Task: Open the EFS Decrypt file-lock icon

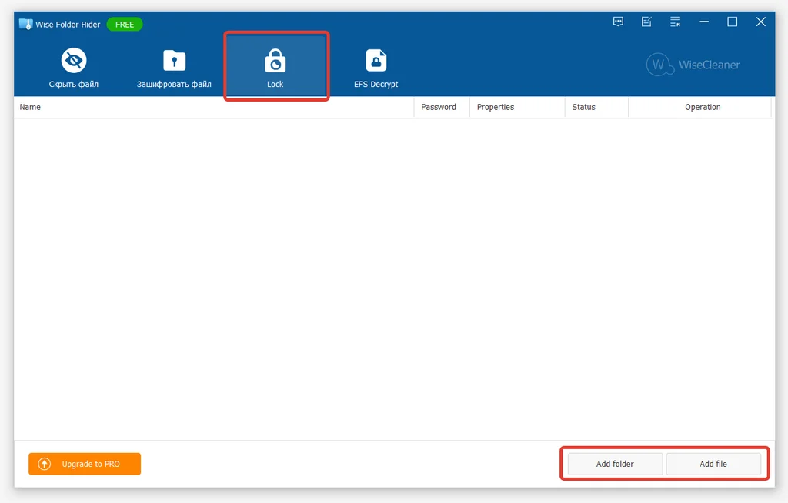Action: 376,61
